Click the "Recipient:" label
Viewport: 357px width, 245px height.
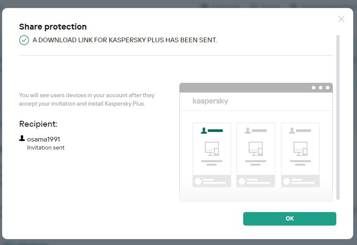(x=38, y=124)
